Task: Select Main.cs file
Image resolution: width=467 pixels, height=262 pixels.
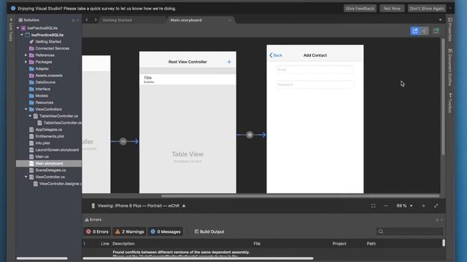Action: tap(42, 156)
